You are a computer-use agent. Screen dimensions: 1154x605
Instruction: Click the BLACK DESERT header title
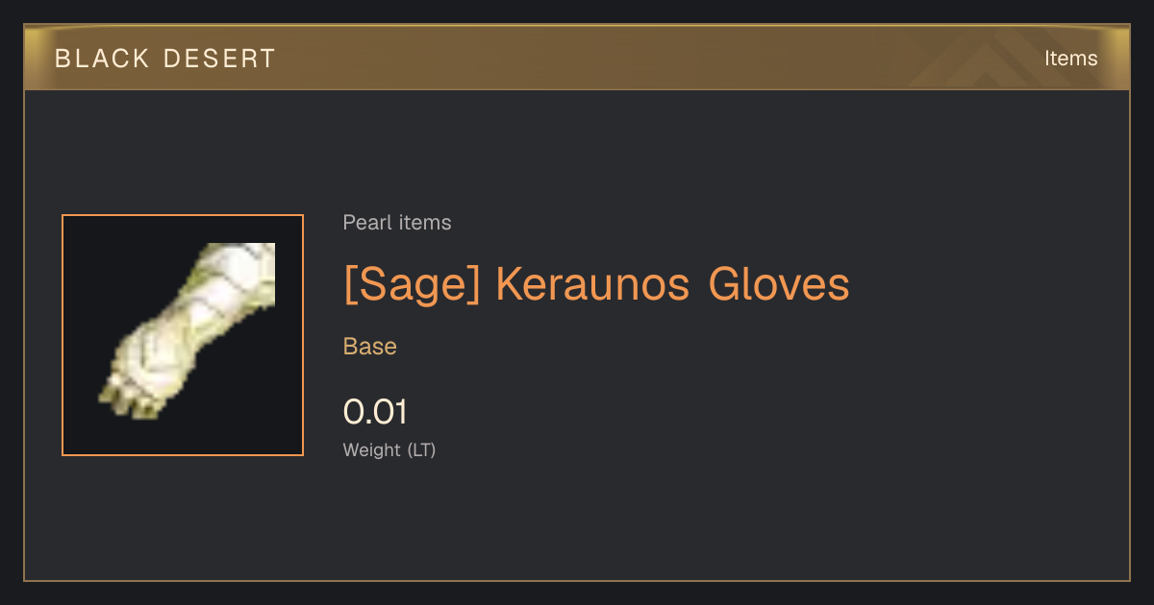165,59
